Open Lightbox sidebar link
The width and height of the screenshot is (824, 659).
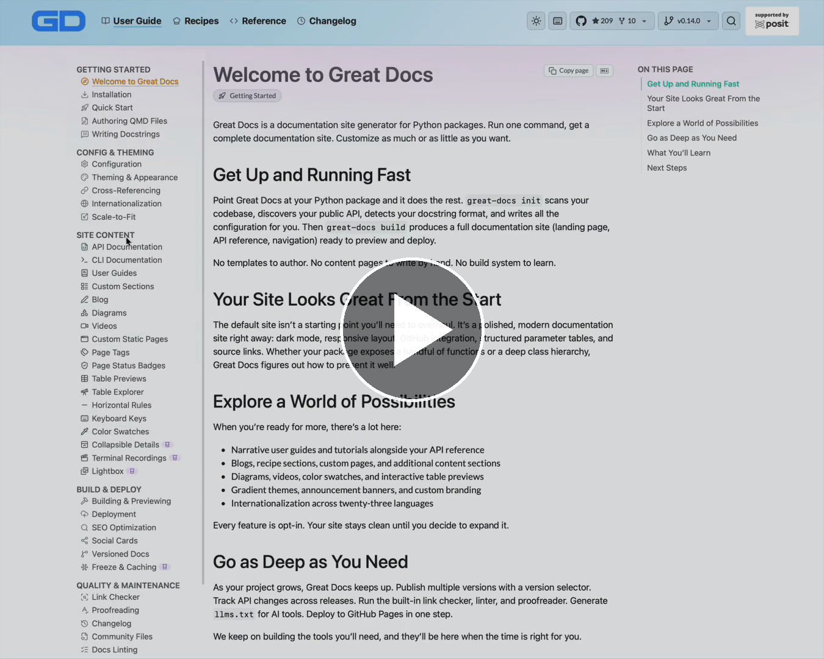[x=107, y=471]
